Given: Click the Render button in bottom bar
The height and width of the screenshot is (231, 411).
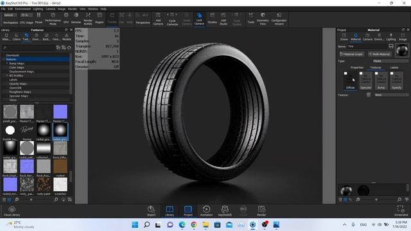Looking at the screenshot, I should point(261,211).
